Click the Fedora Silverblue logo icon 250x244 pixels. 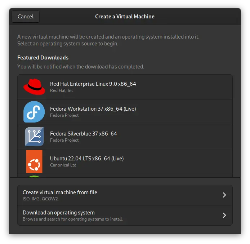34,137
